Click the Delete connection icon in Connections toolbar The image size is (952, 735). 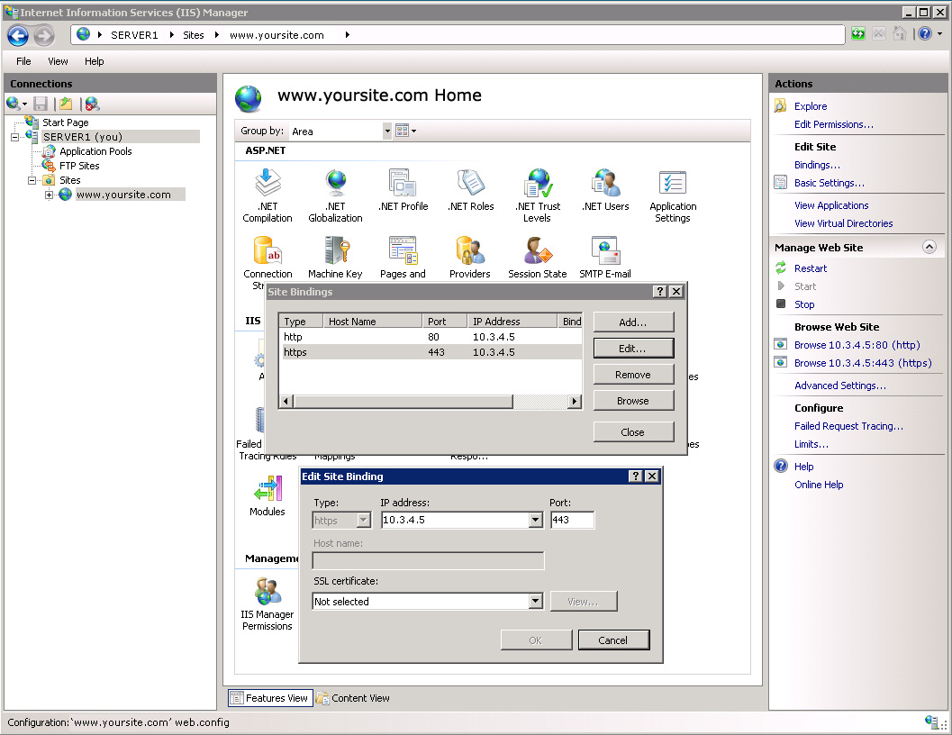(92, 104)
